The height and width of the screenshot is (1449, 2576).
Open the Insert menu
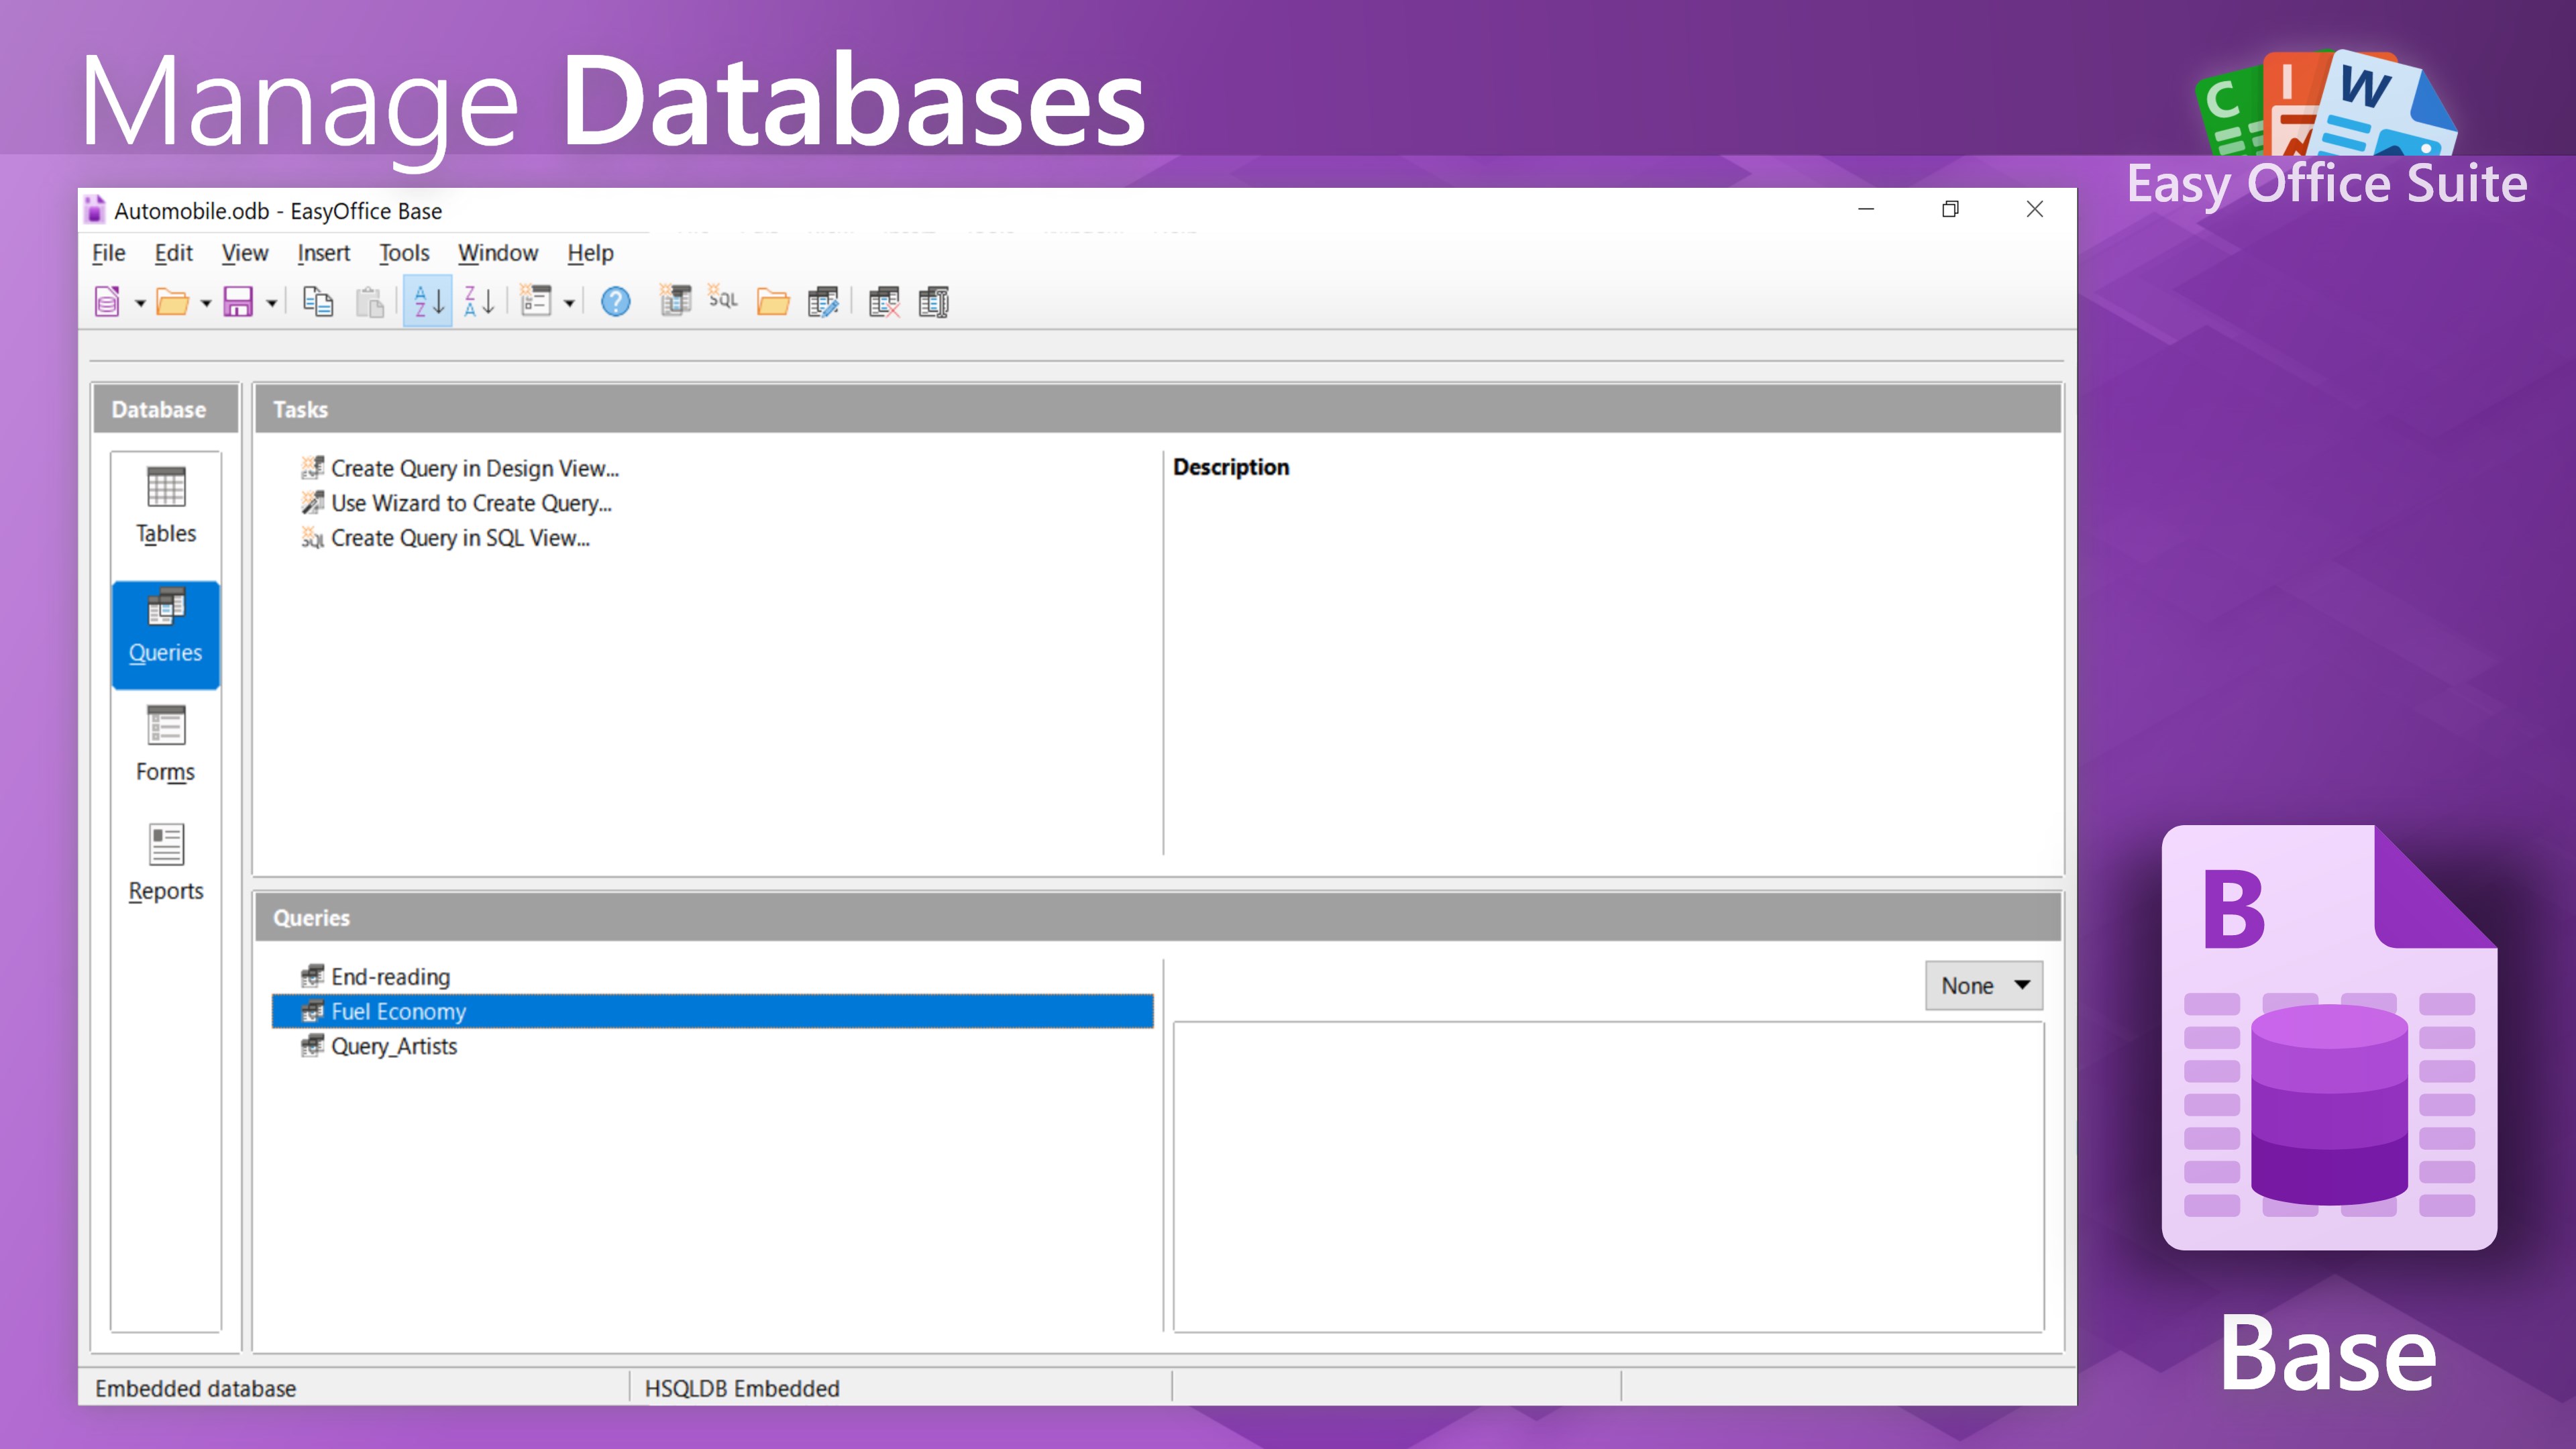[323, 253]
